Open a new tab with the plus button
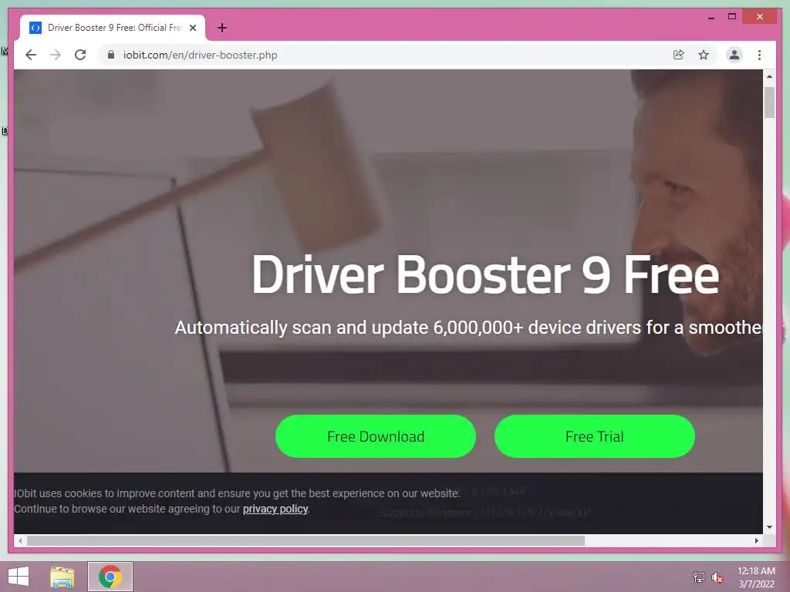 222,29
